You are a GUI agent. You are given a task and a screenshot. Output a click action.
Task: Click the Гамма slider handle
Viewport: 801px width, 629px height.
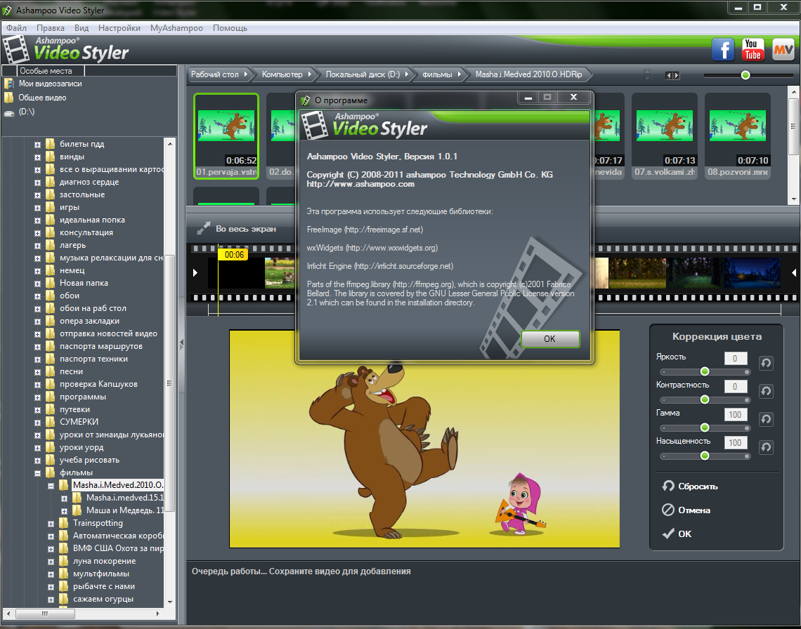pyautogui.click(x=705, y=428)
